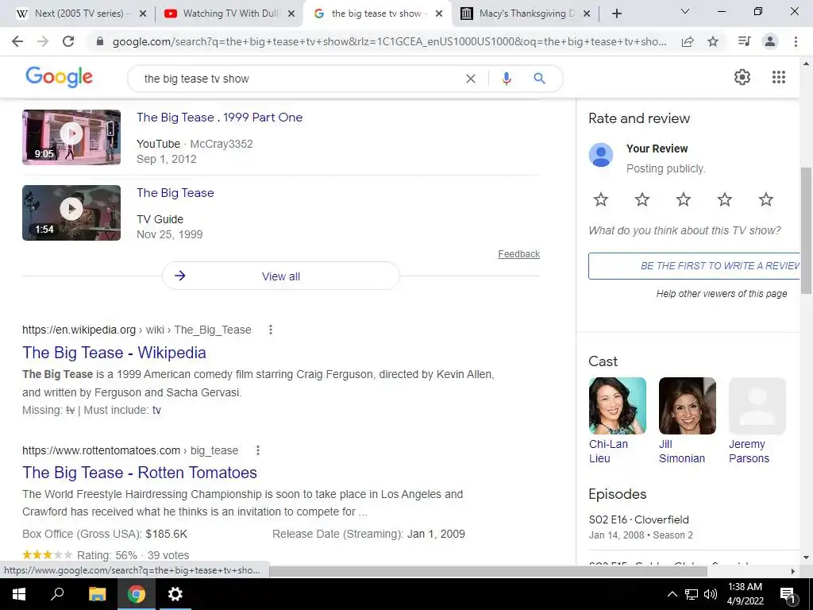Viewport: 813px width, 610px height.
Task: Click the Feedback link
Action: (x=519, y=254)
